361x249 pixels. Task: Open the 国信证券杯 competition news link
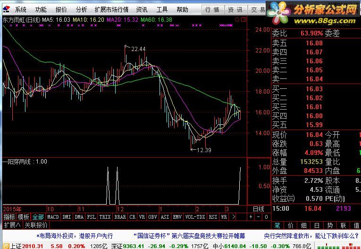[189, 236]
